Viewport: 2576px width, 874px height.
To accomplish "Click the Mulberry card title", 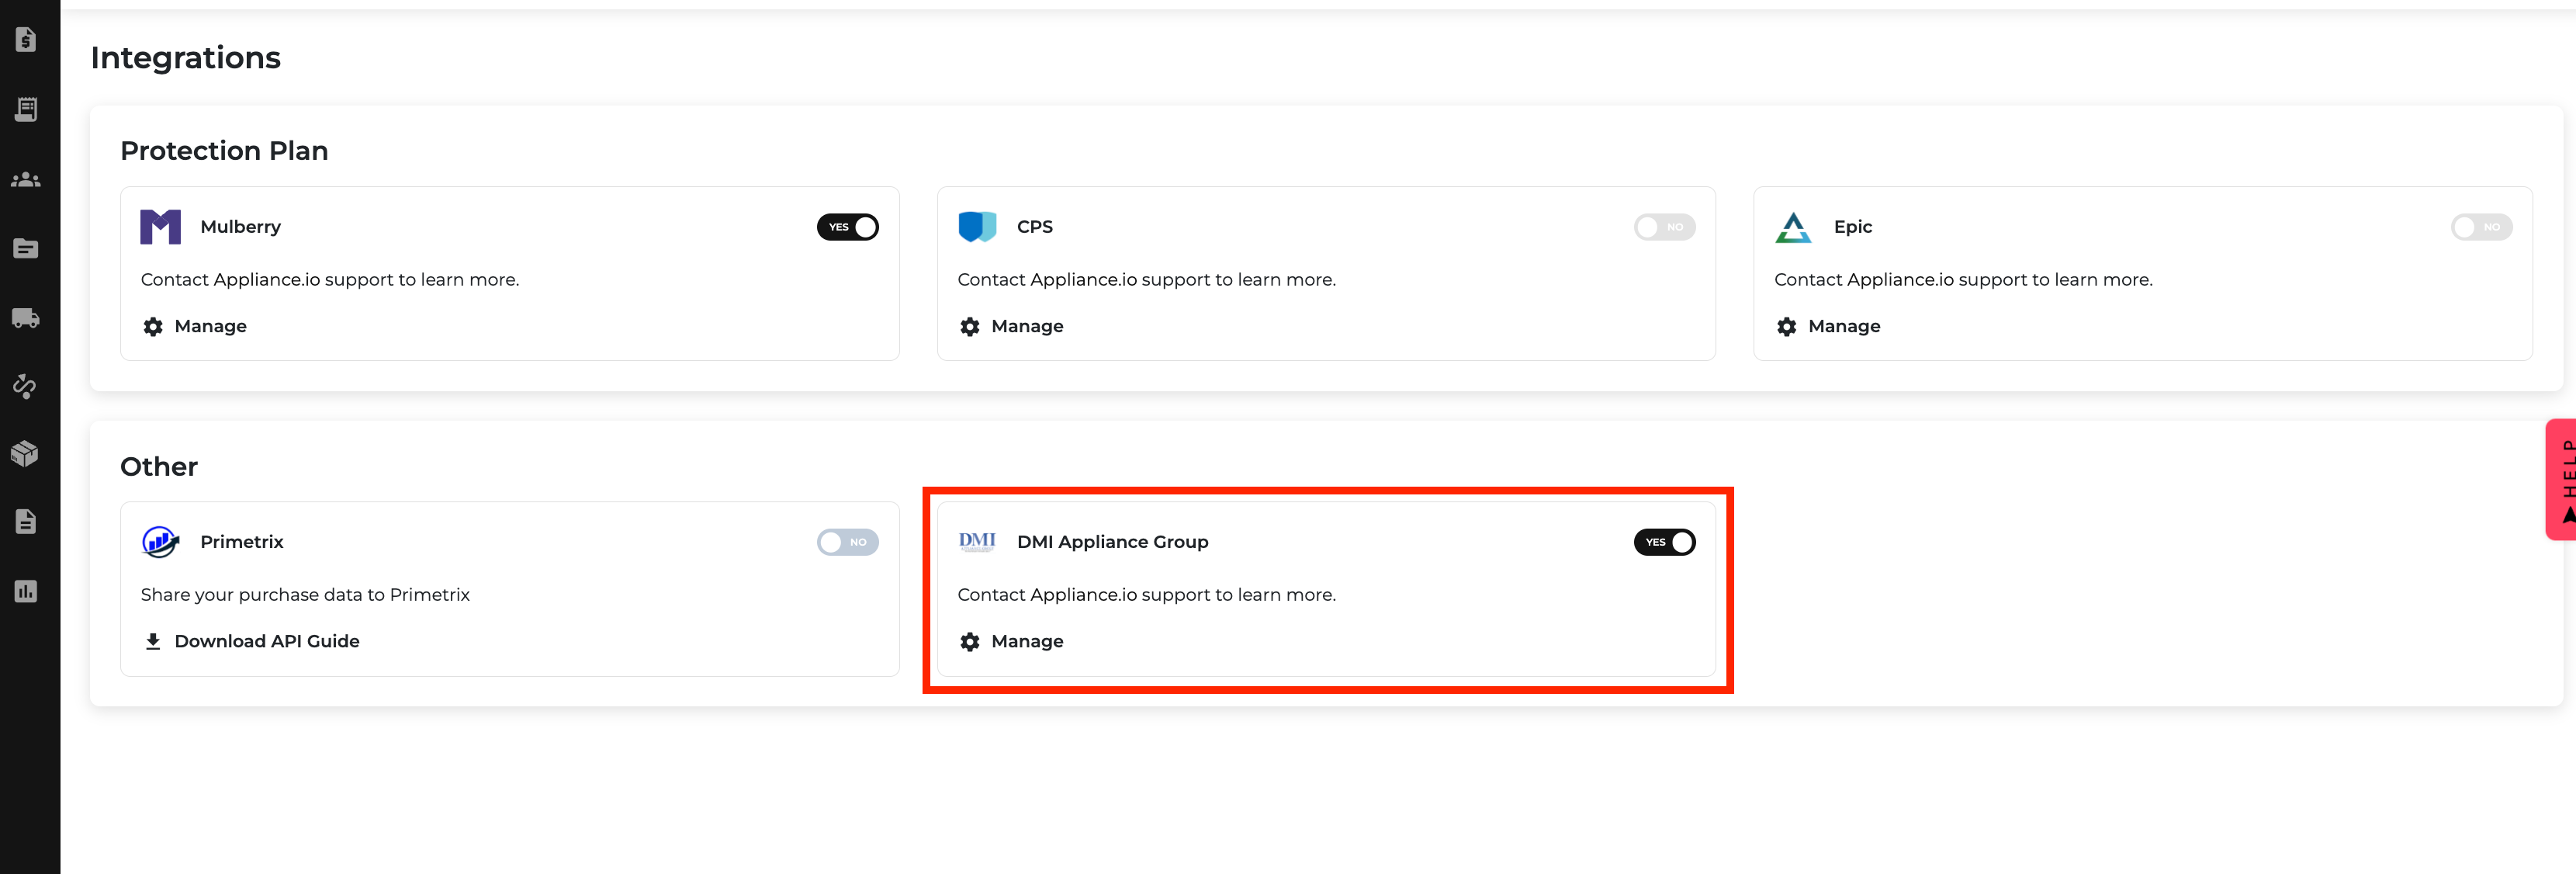I will [x=241, y=227].
